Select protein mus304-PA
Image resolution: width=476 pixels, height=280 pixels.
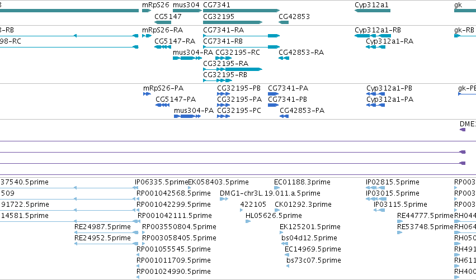click(194, 111)
